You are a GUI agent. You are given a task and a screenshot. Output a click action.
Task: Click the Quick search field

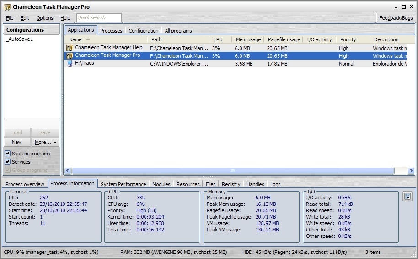[99, 17]
